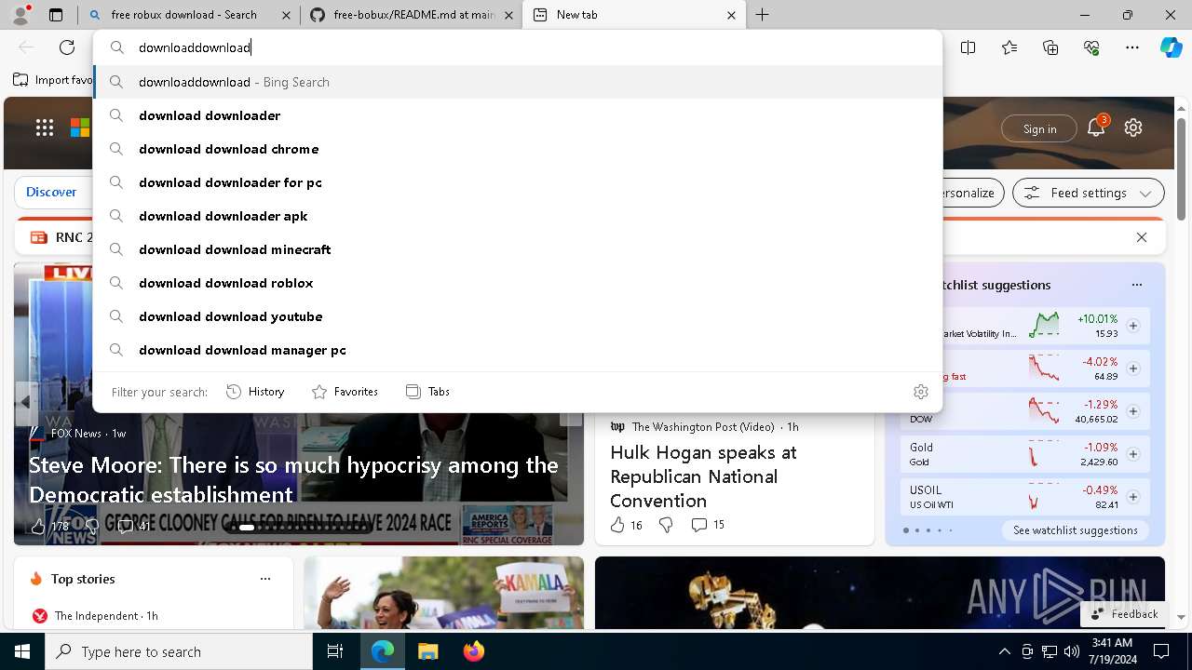Select suggestion download downloader

[x=518, y=115]
